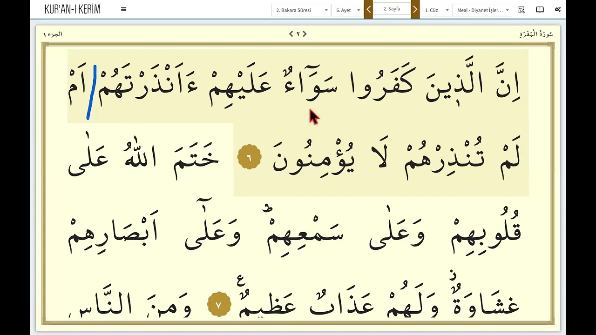The width and height of the screenshot is (596, 335).
Task: Open the settings gears icon
Action: pos(558,10)
